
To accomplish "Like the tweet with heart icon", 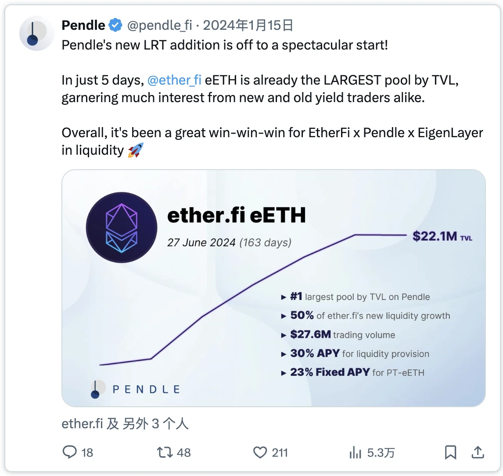I will pyautogui.click(x=260, y=452).
